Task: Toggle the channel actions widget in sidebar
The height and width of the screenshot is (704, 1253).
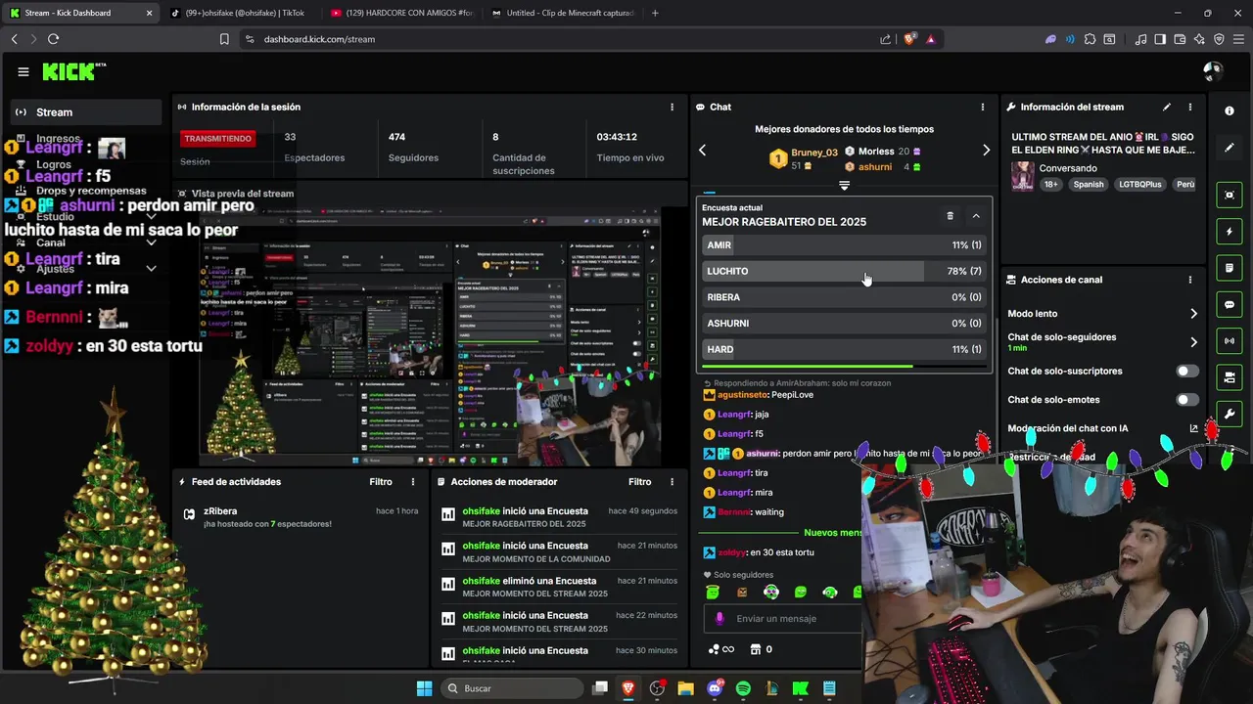Action: click(x=1230, y=377)
